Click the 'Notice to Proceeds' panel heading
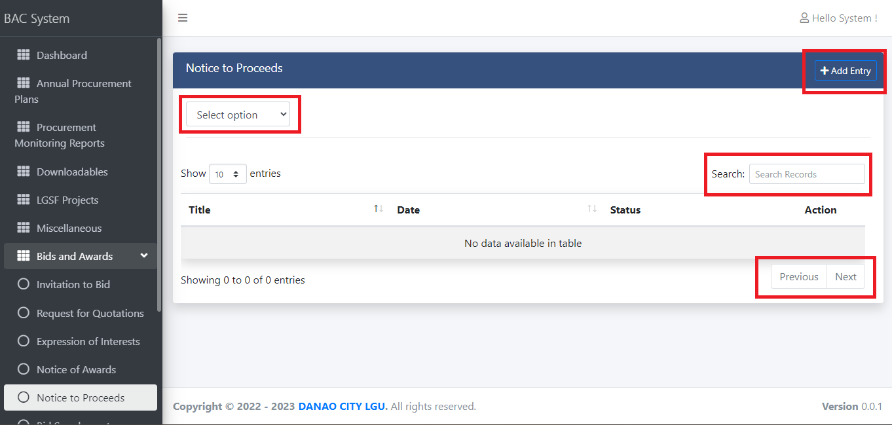 click(234, 68)
